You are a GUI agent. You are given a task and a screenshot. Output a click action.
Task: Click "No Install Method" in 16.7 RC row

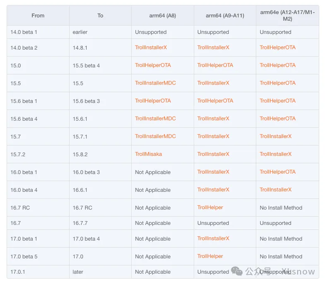point(281,208)
